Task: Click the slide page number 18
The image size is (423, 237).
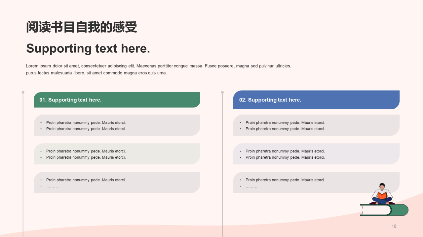Action: click(x=394, y=226)
